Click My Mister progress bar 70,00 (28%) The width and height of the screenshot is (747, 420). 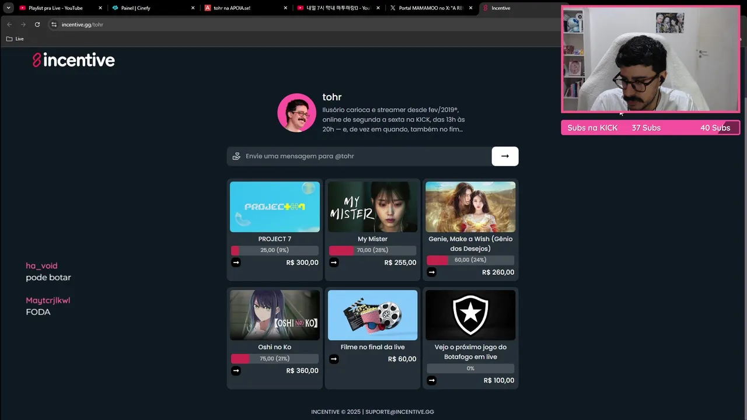[x=372, y=250]
